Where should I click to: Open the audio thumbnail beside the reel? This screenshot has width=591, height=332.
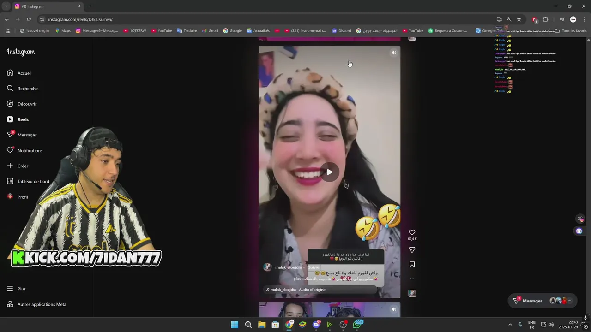coord(412,293)
